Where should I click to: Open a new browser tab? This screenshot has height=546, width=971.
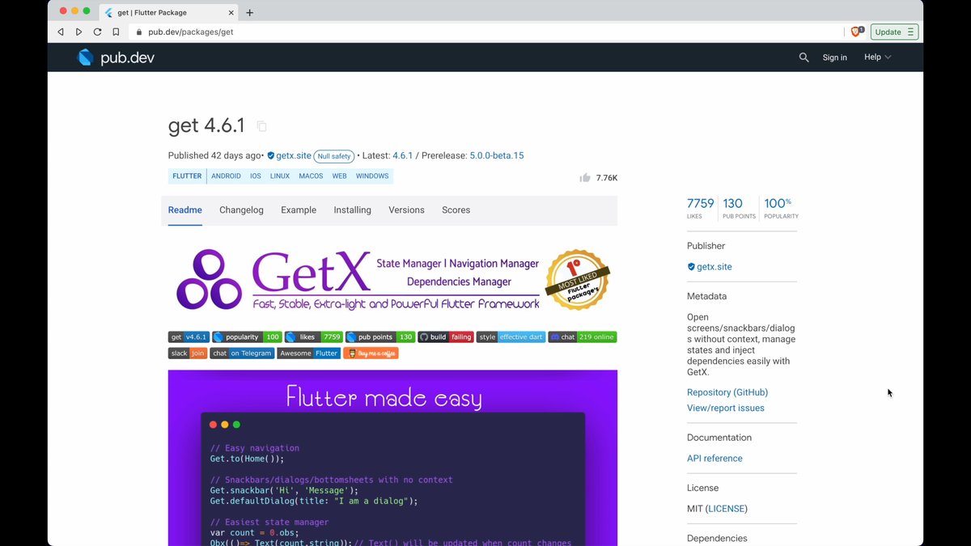tap(249, 12)
